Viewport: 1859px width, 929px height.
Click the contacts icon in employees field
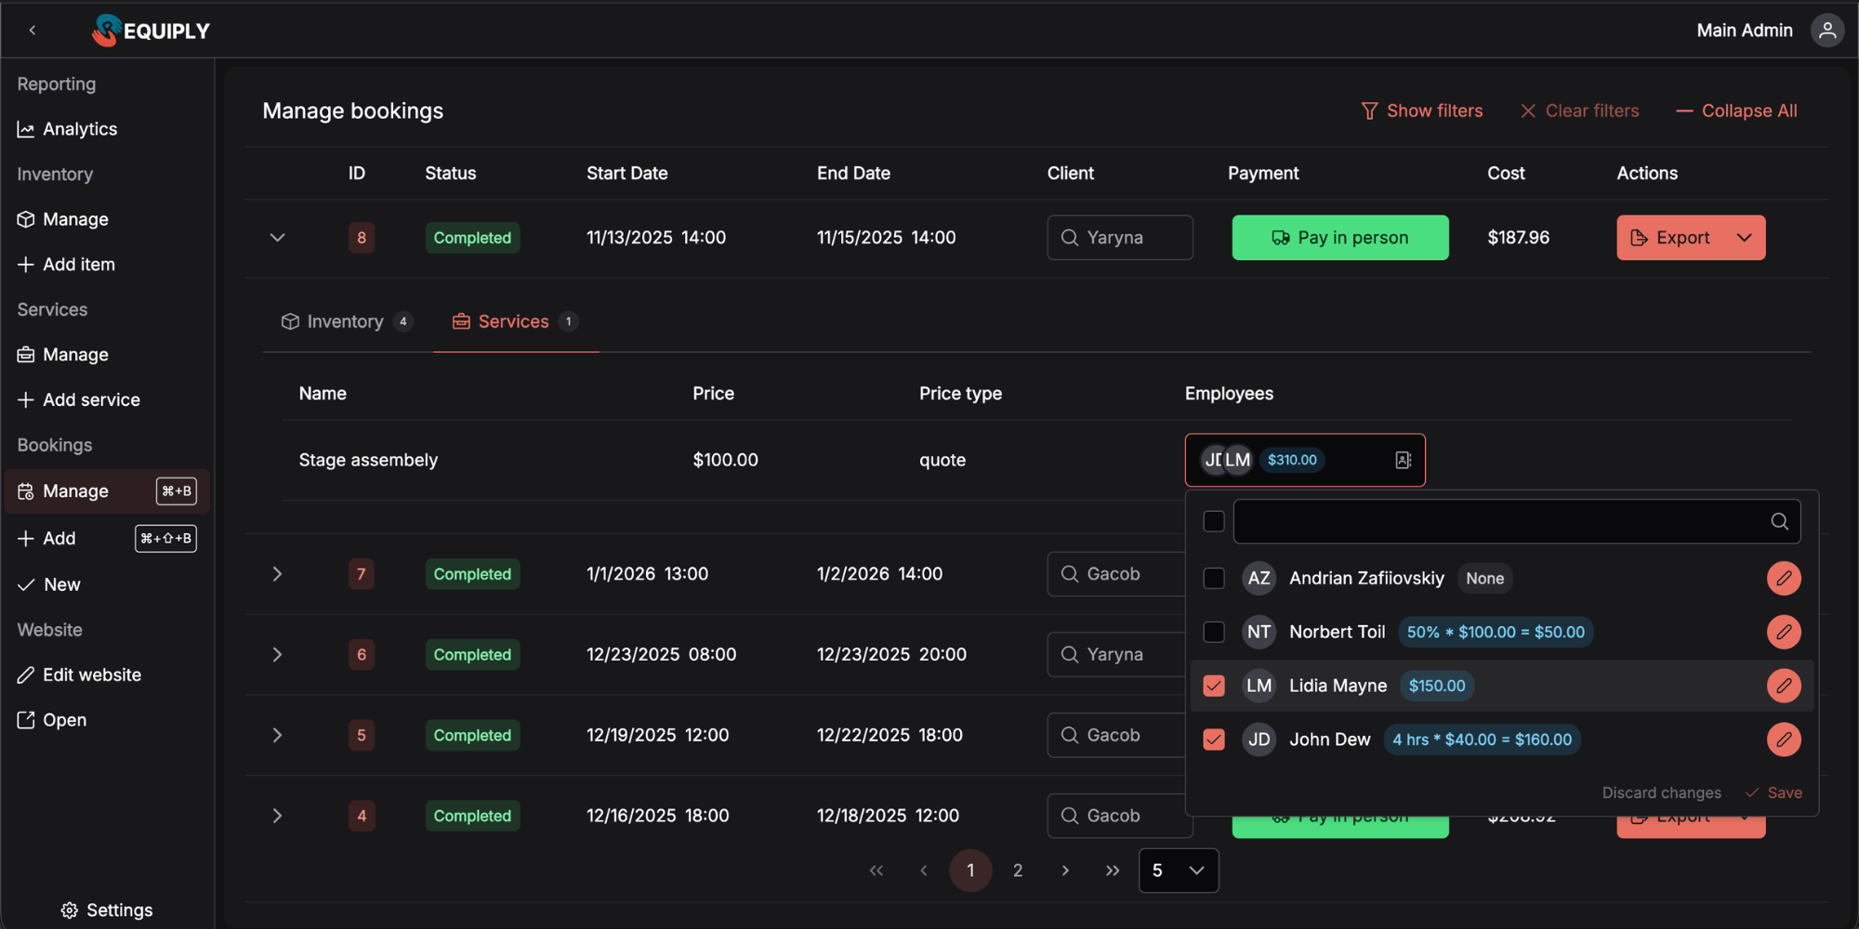1403,460
